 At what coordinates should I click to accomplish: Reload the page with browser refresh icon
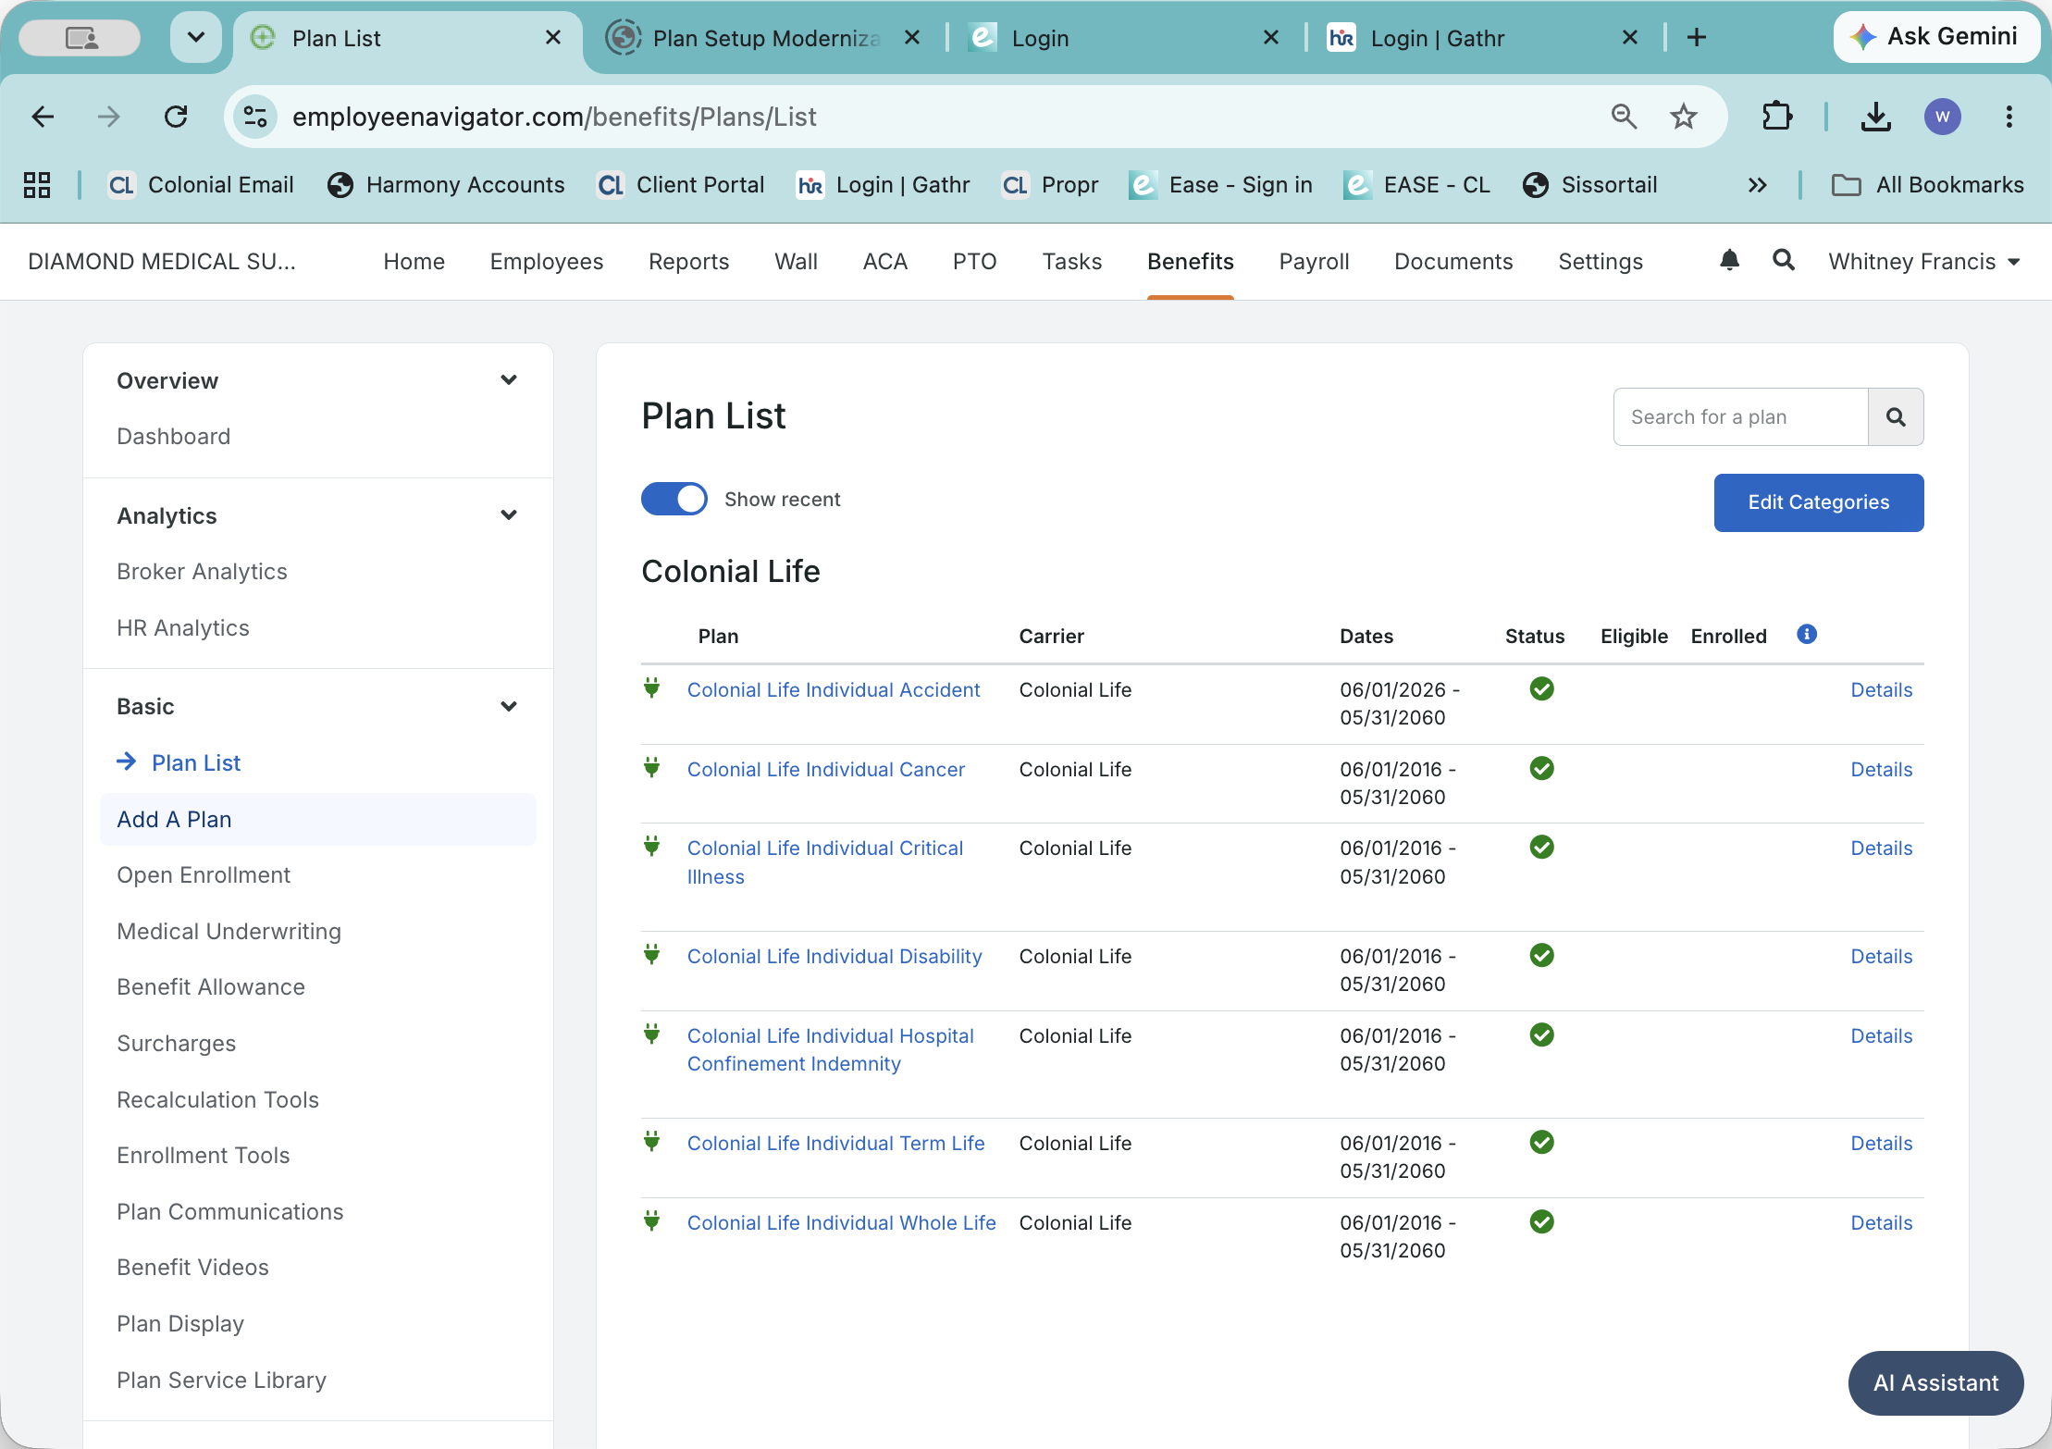click(x=176, y=117)
